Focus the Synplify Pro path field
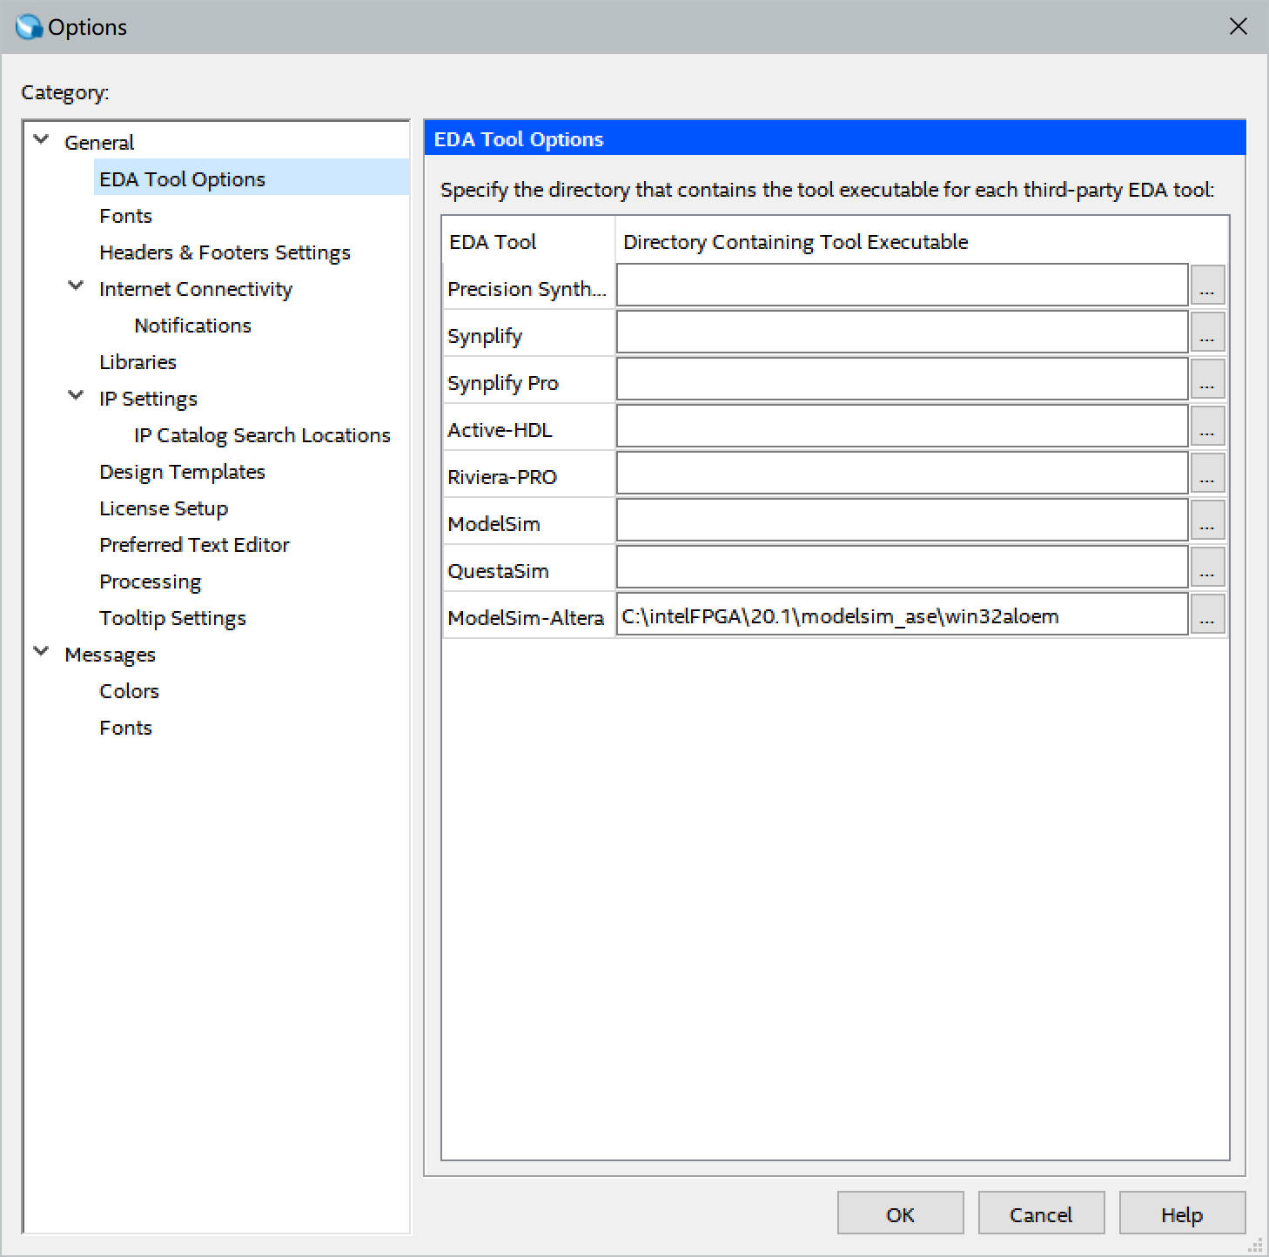1269x1257 pixels. click(x=903, y=380)
